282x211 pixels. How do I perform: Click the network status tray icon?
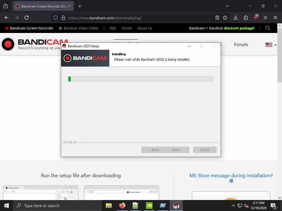click(x=240, y=206)
